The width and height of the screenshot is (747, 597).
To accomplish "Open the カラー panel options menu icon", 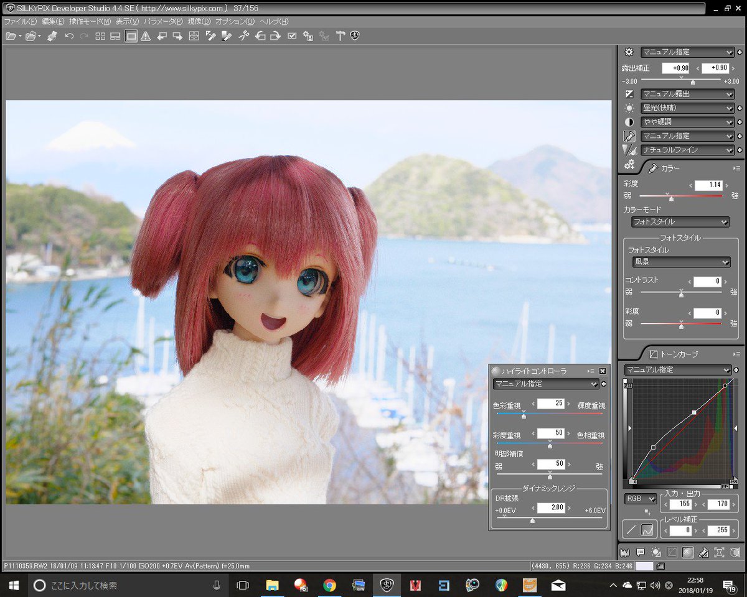I will [736, 169].
